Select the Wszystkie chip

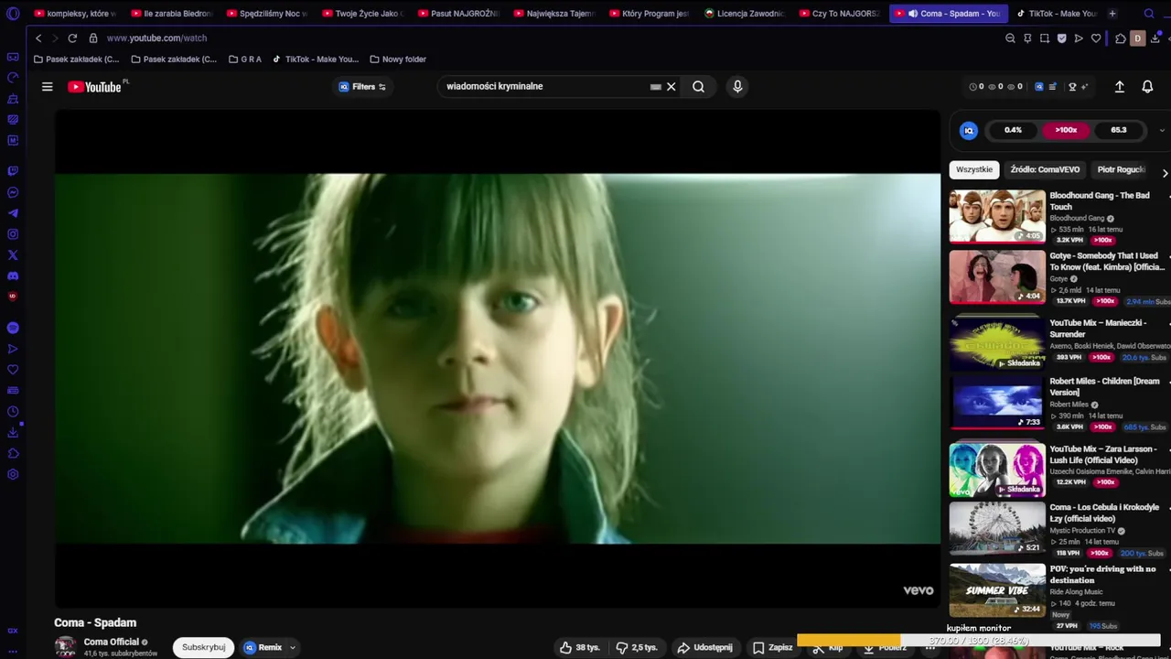coord(974,169)
